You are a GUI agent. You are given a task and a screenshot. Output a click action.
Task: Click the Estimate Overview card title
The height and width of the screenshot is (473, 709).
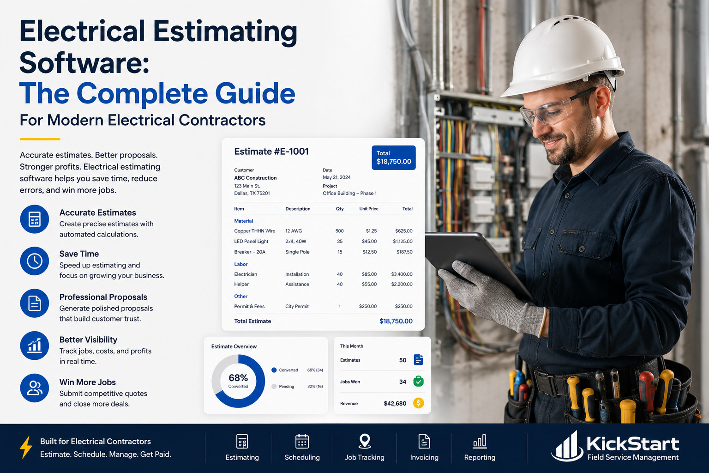click(x=234, y=346)
